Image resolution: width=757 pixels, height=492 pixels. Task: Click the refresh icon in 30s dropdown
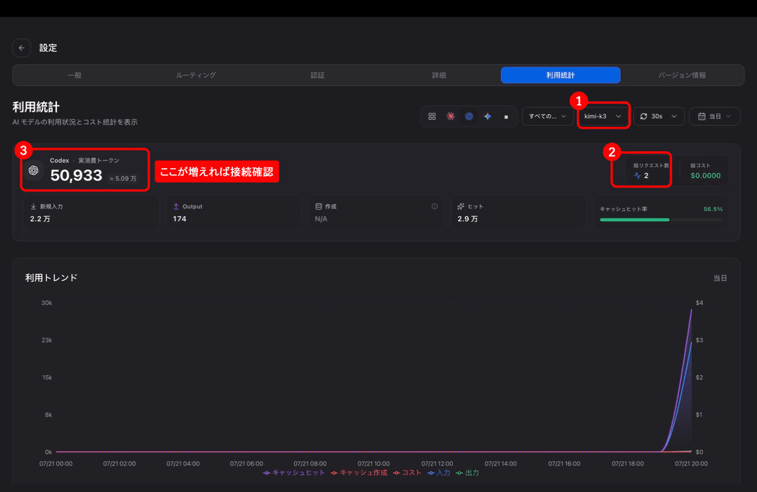pos(643,116)
